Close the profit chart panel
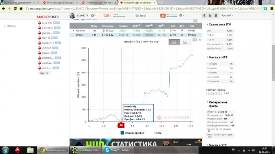275x154 pixels. (x=200, y=40)
